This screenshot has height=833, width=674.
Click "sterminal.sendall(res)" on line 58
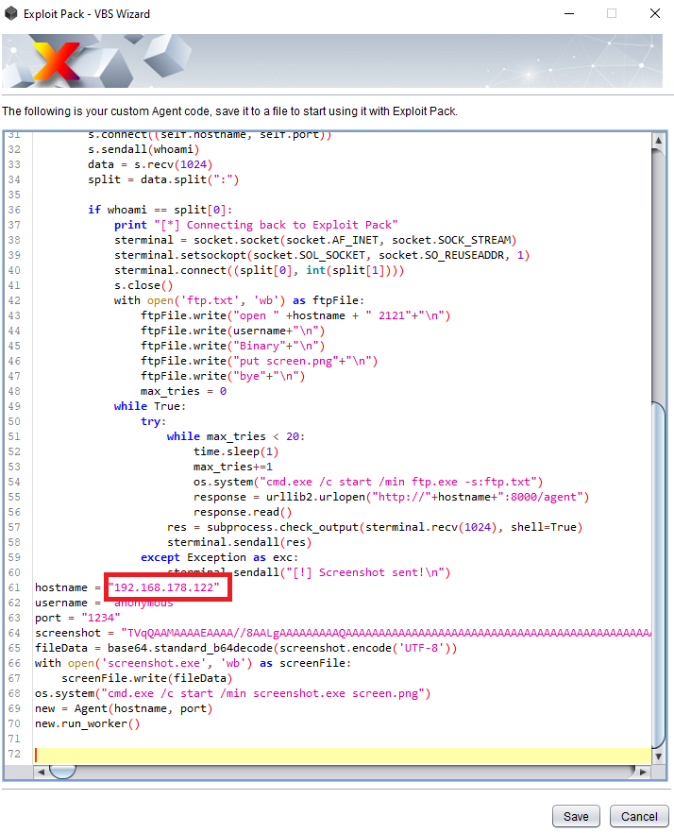tap(240, 542)
